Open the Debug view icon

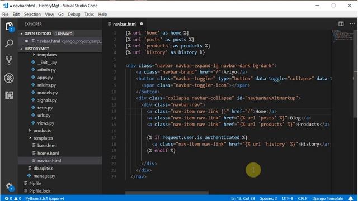click(x=9, y=78)
